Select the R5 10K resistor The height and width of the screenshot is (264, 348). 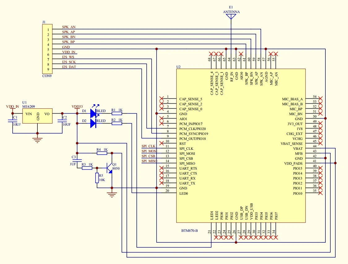pos(97,178)
